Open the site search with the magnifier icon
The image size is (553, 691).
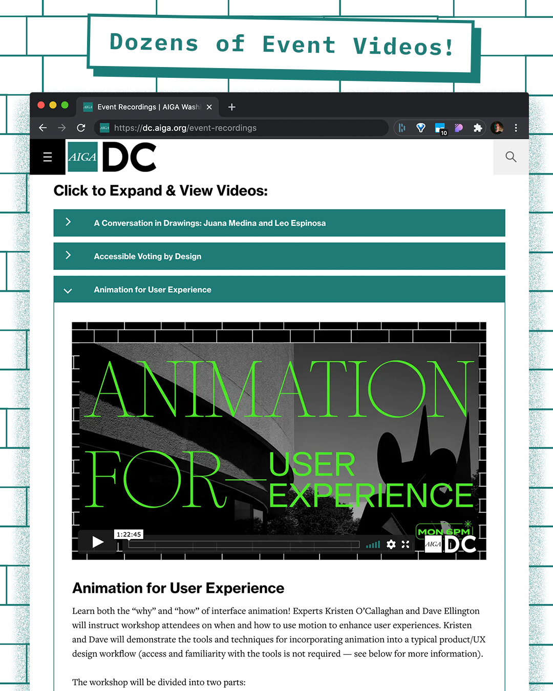click(511, 157)
